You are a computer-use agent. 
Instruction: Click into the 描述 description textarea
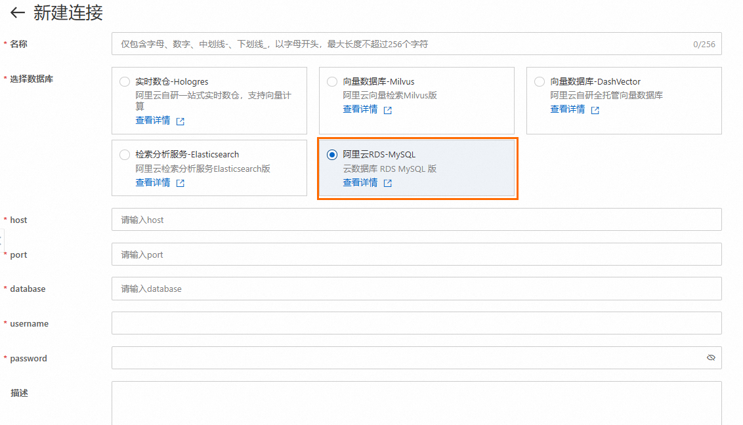tap(417, 403)
